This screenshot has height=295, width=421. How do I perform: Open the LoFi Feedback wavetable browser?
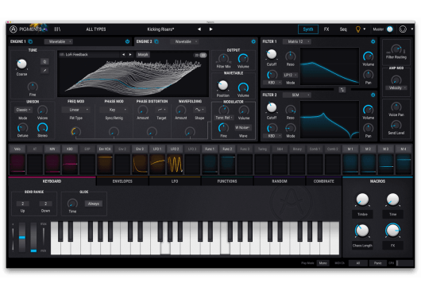(x=89, y=55)
